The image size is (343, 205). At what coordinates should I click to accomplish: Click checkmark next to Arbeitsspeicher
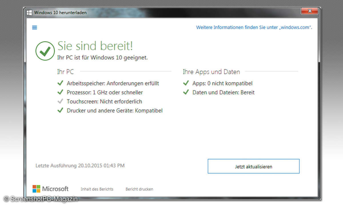coord(60,83)
